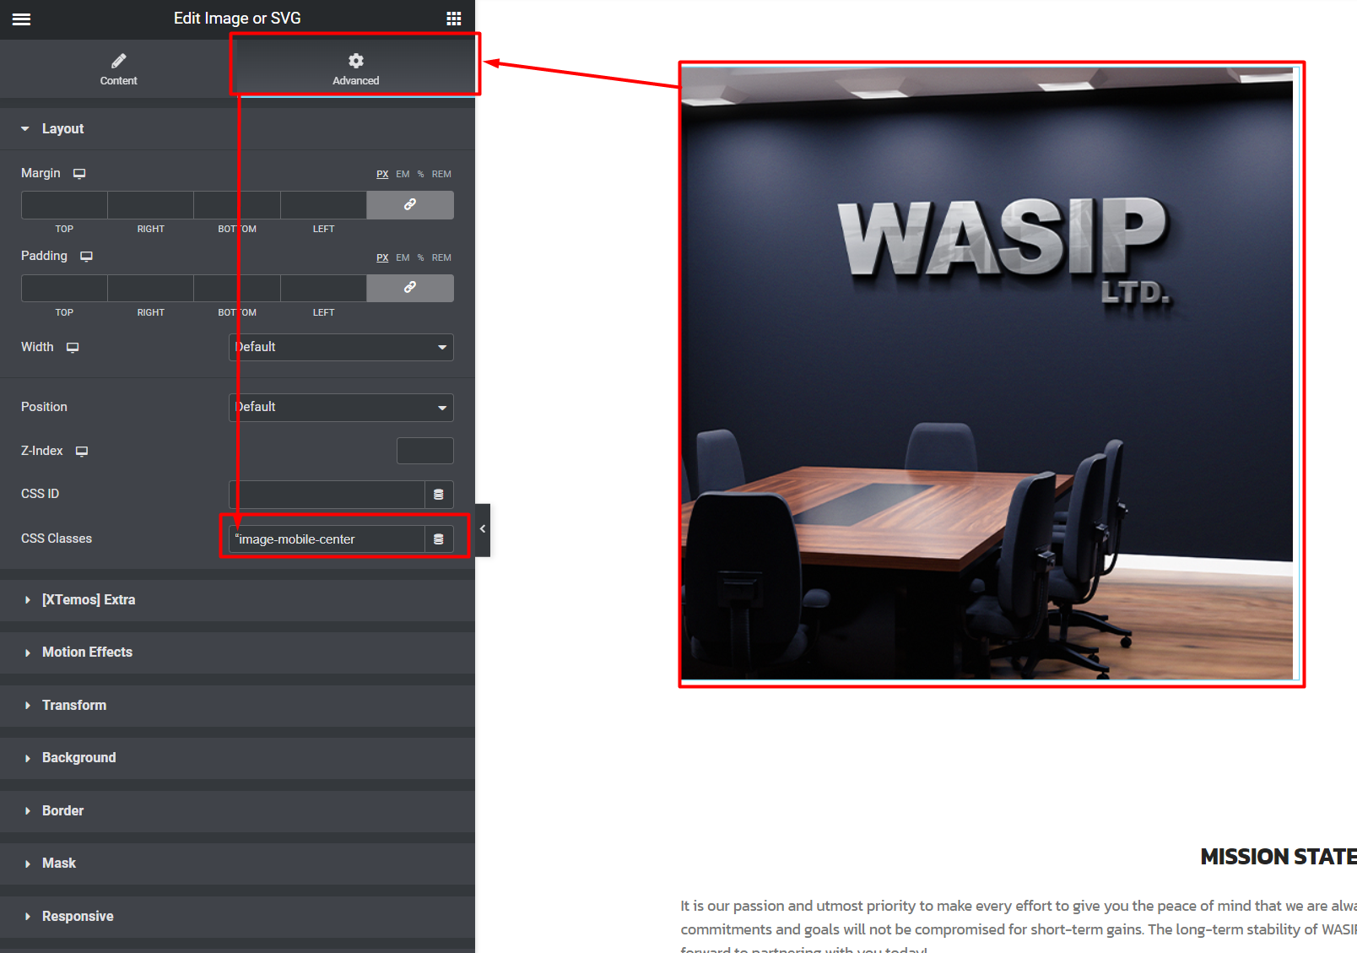The image size is (1357, 953).
Task: Select EM unit for Margin
Action: 403,174
